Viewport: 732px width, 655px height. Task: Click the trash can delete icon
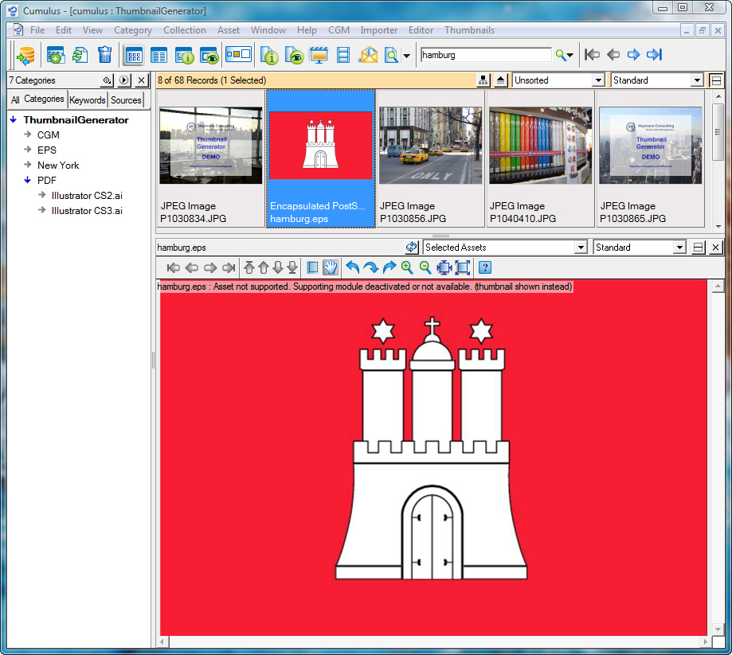click(104, 56)
